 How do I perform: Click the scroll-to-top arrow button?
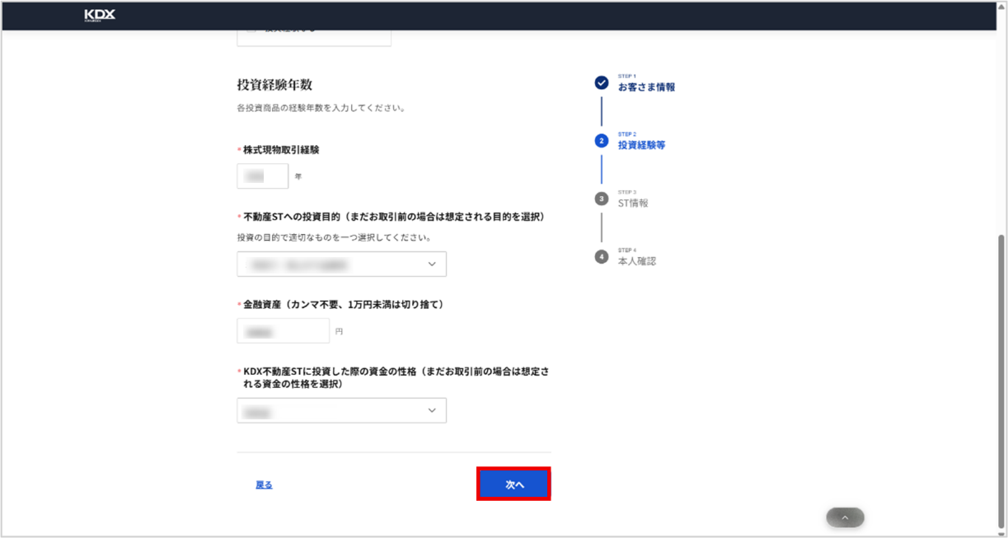pos(845,517)
